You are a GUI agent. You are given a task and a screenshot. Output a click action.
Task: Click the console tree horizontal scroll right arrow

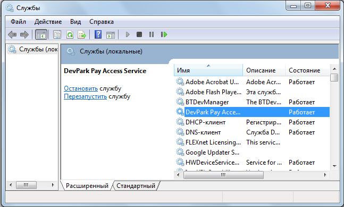(53, 185)
